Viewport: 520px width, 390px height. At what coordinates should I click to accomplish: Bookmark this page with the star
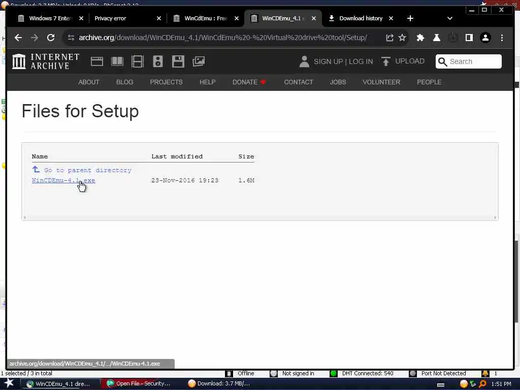[402, 38]
